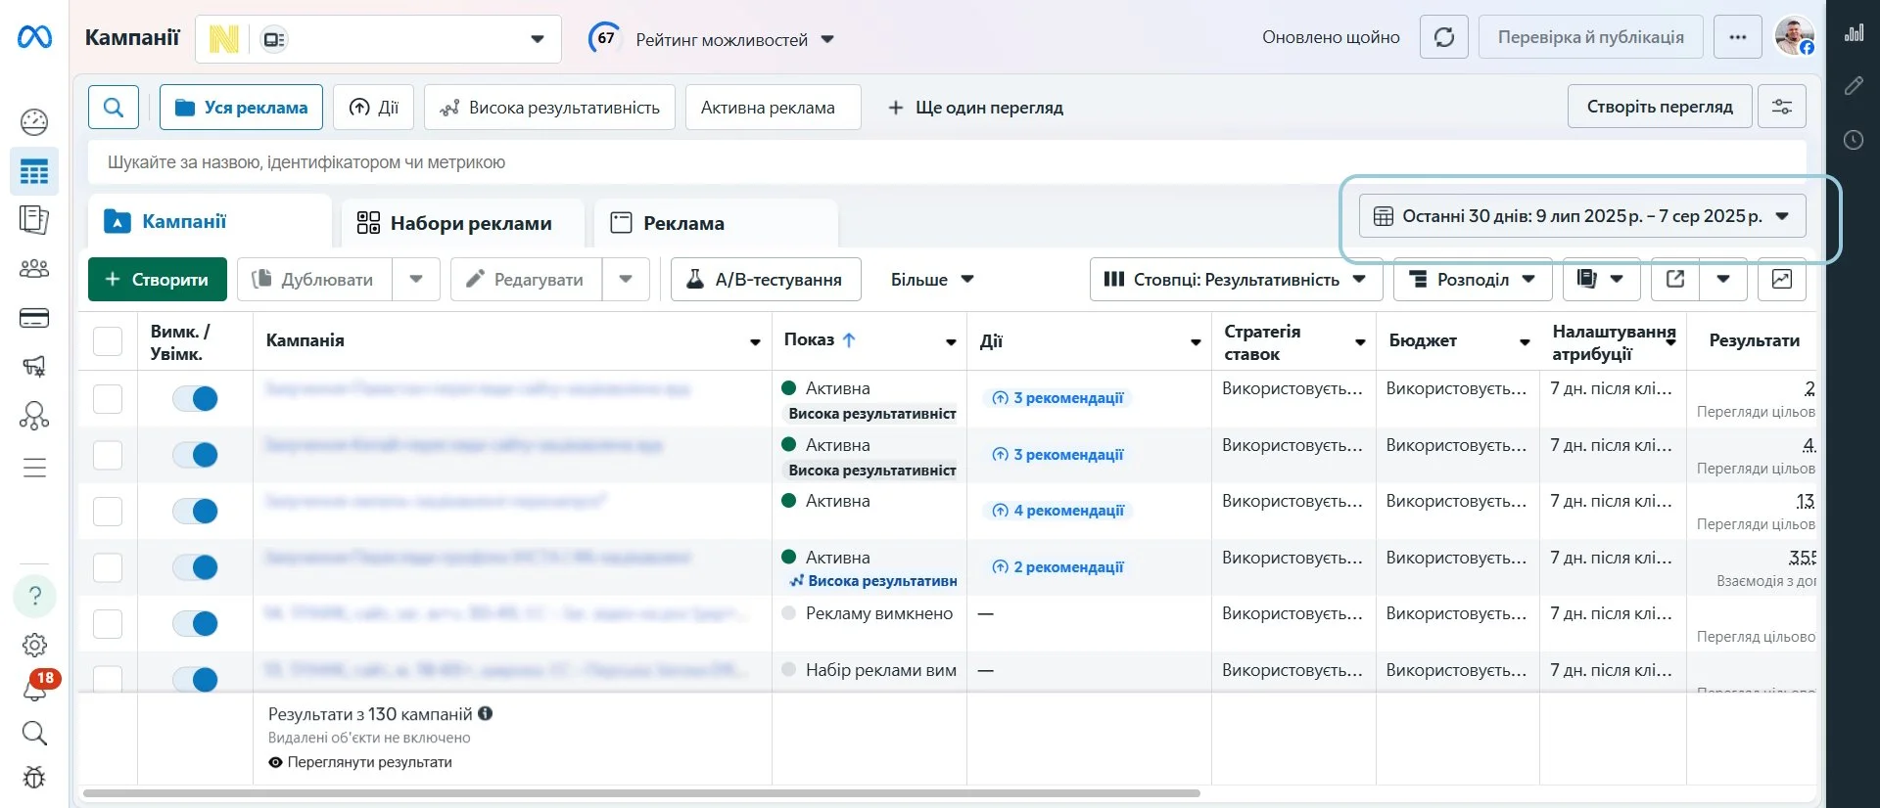Check the third campaign row checkbox
Image resolution: width=1880 pixels, height=808 pixels.
(x=108, y=512)
